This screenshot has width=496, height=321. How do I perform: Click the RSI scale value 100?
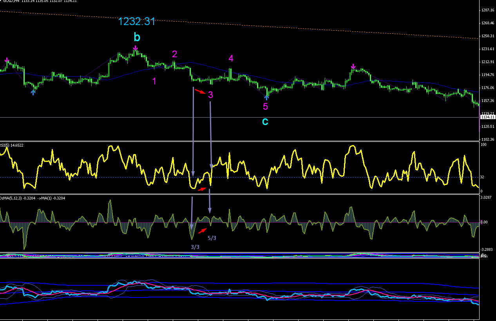tap(483, 145)
